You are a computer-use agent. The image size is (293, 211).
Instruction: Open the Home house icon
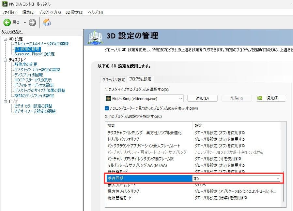[47, 22]
